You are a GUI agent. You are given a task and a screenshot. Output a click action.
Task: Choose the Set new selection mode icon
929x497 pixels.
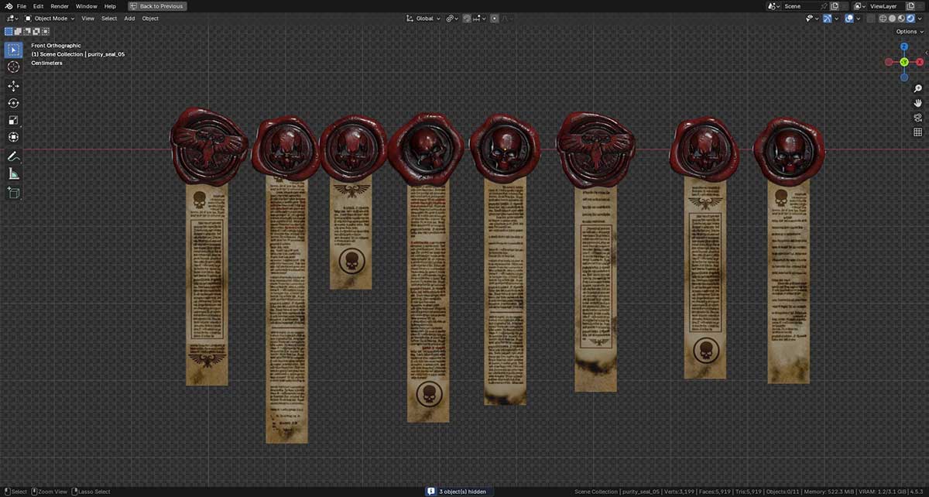9,32
